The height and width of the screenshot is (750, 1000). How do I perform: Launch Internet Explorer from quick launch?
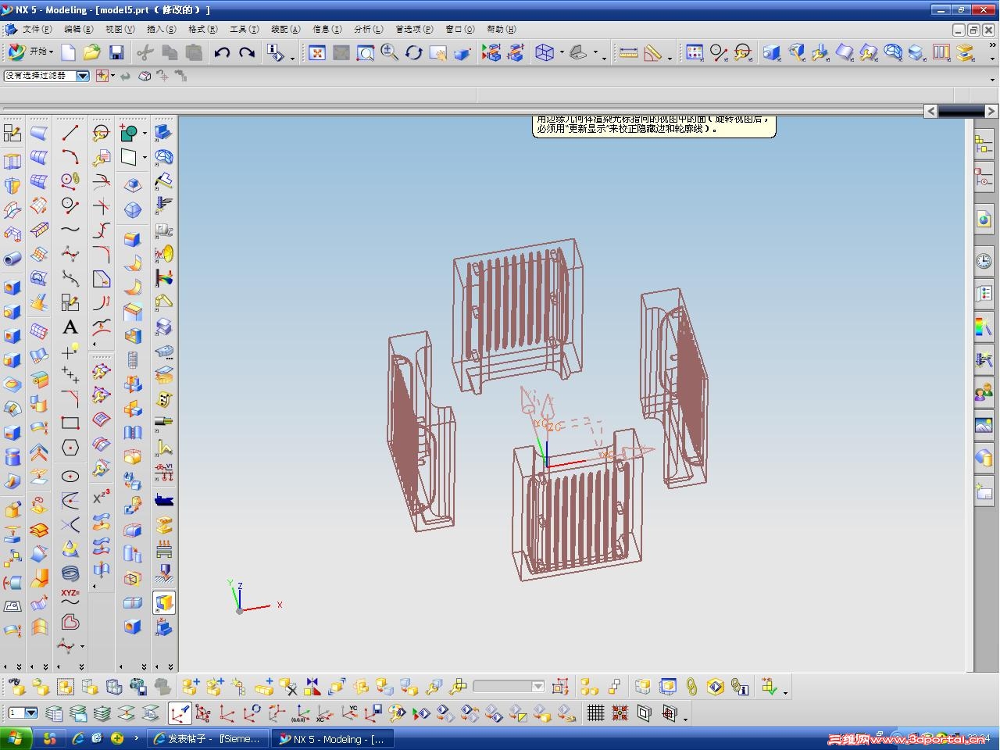pyautogui.click(x=78, y=738)
